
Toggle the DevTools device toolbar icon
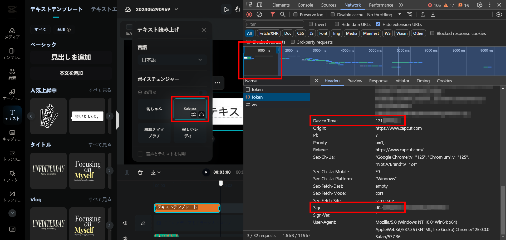[259, 5]
